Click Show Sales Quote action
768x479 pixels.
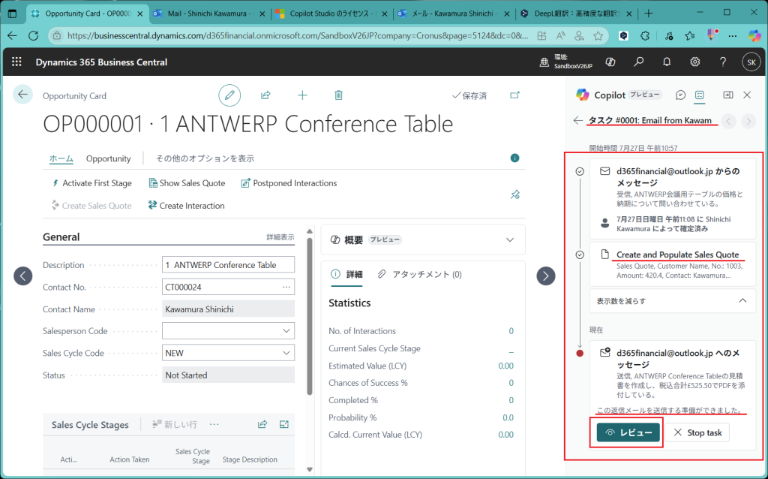click(187, 183)
